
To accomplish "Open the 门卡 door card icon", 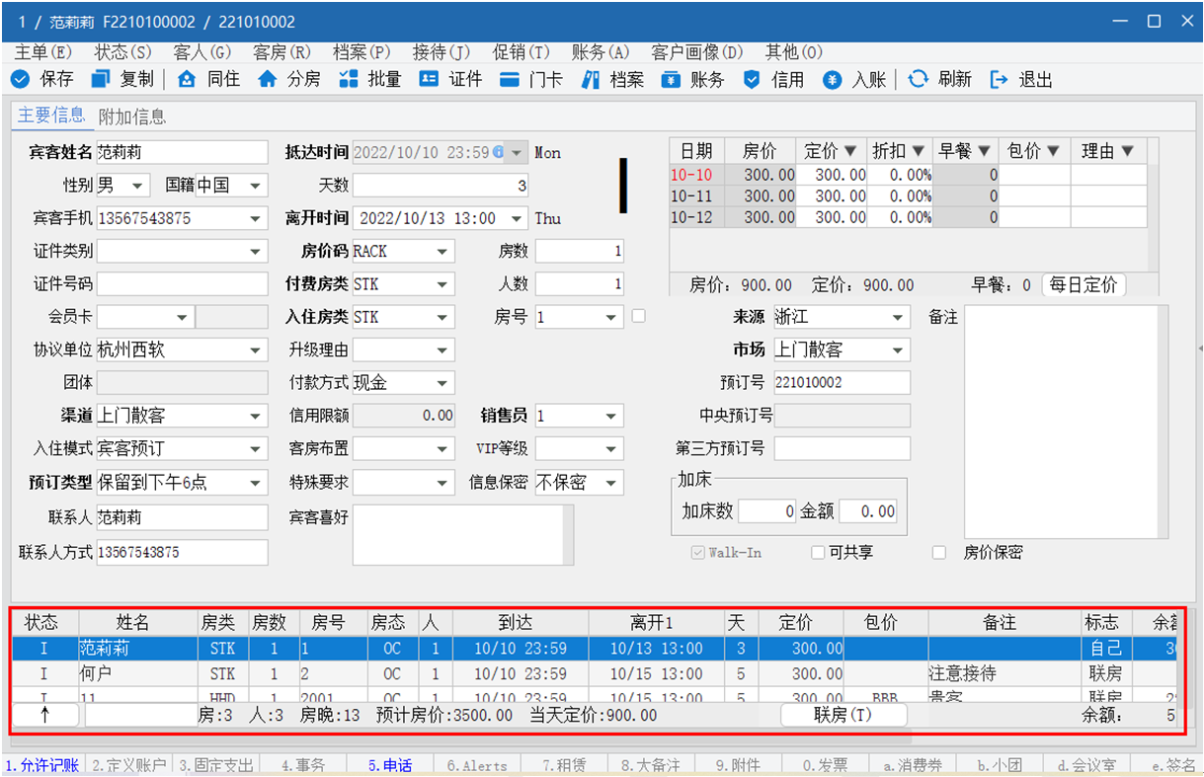I will pyautogui.click(x=510, y=80).
